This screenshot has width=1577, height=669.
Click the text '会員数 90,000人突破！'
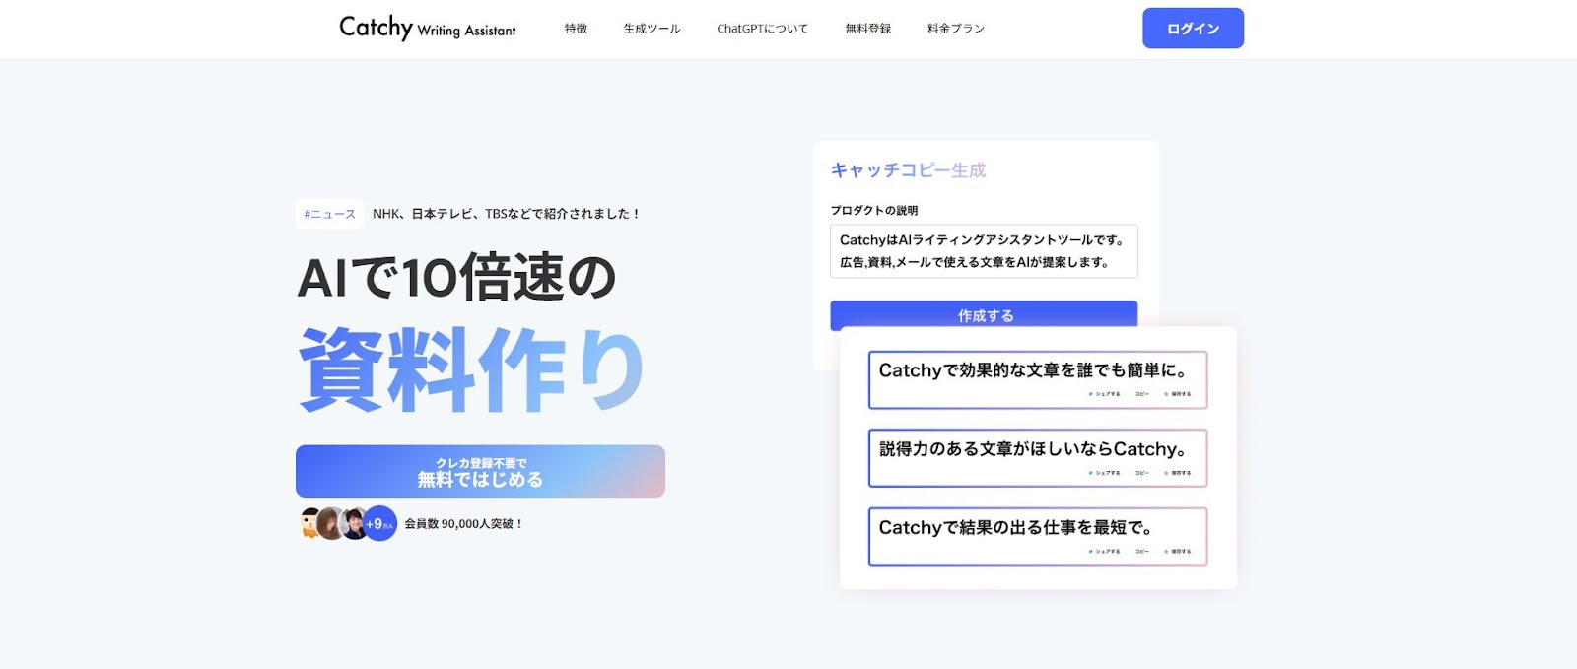point(463,524)
